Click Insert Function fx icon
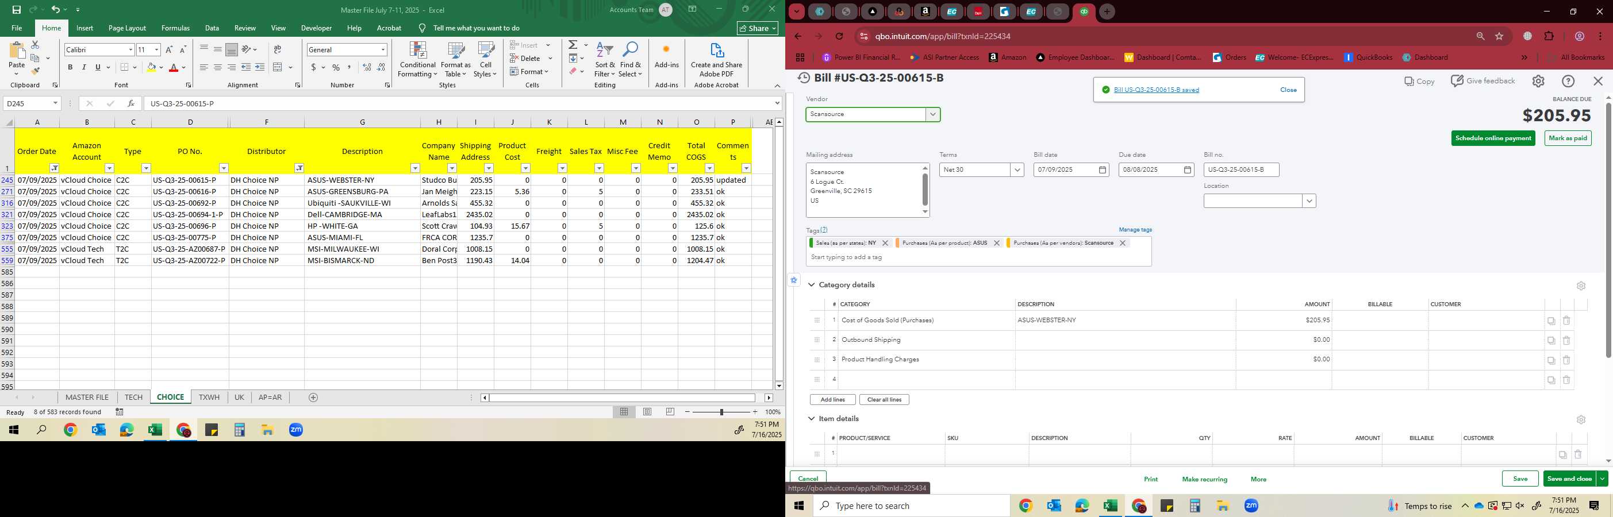The image size is (1613, 517). pos(131,103)
